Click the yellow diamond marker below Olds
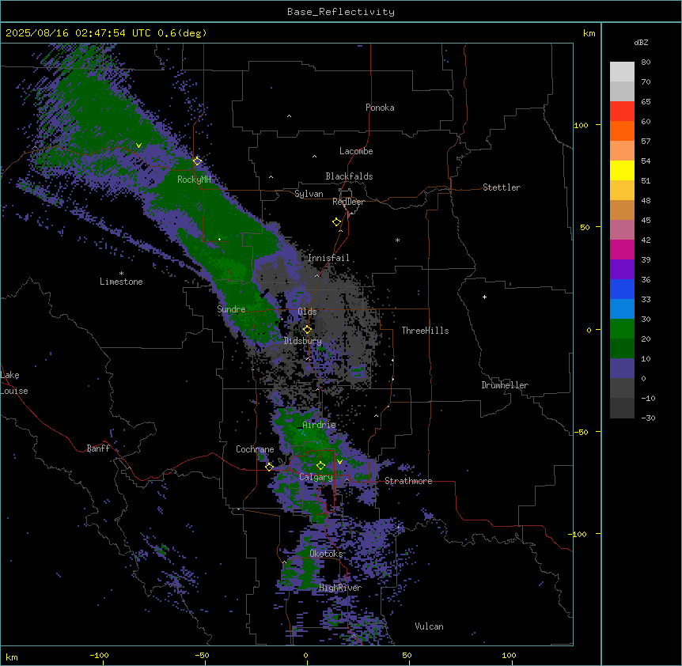682x666 pixels. point(308,330)
